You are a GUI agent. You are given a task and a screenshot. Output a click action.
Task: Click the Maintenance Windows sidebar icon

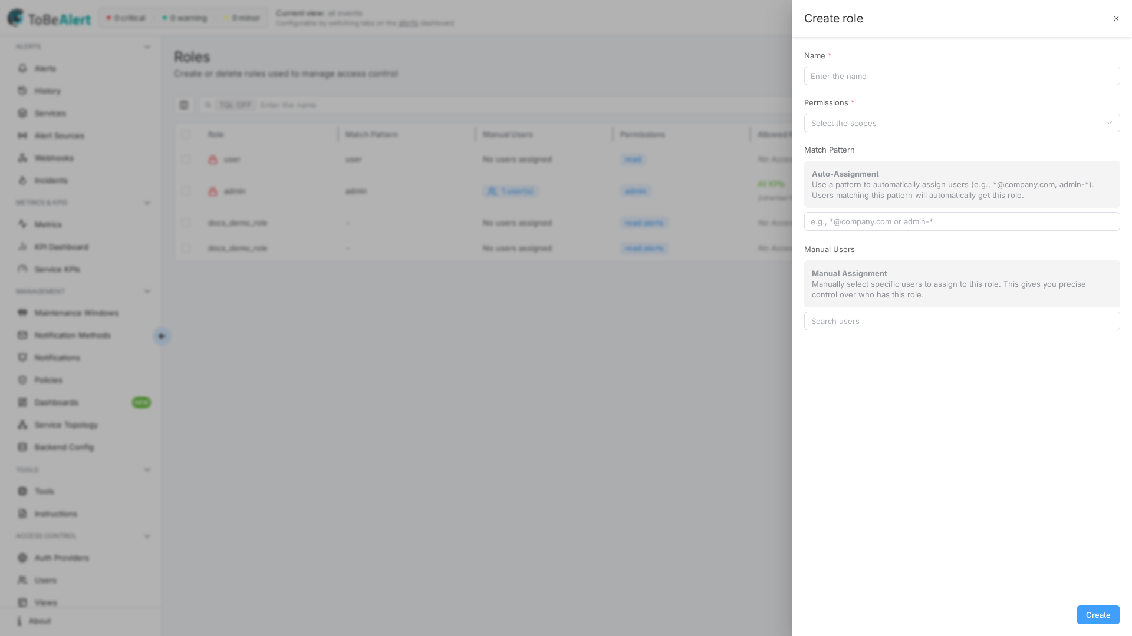pyautogui.click(x=22, y=313)
